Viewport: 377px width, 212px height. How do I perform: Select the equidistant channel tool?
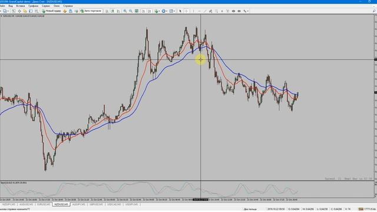pos(211,11)
